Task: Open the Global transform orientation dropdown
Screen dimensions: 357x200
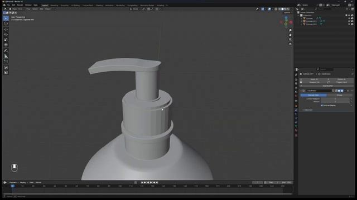Action: [x=135, y=9]
